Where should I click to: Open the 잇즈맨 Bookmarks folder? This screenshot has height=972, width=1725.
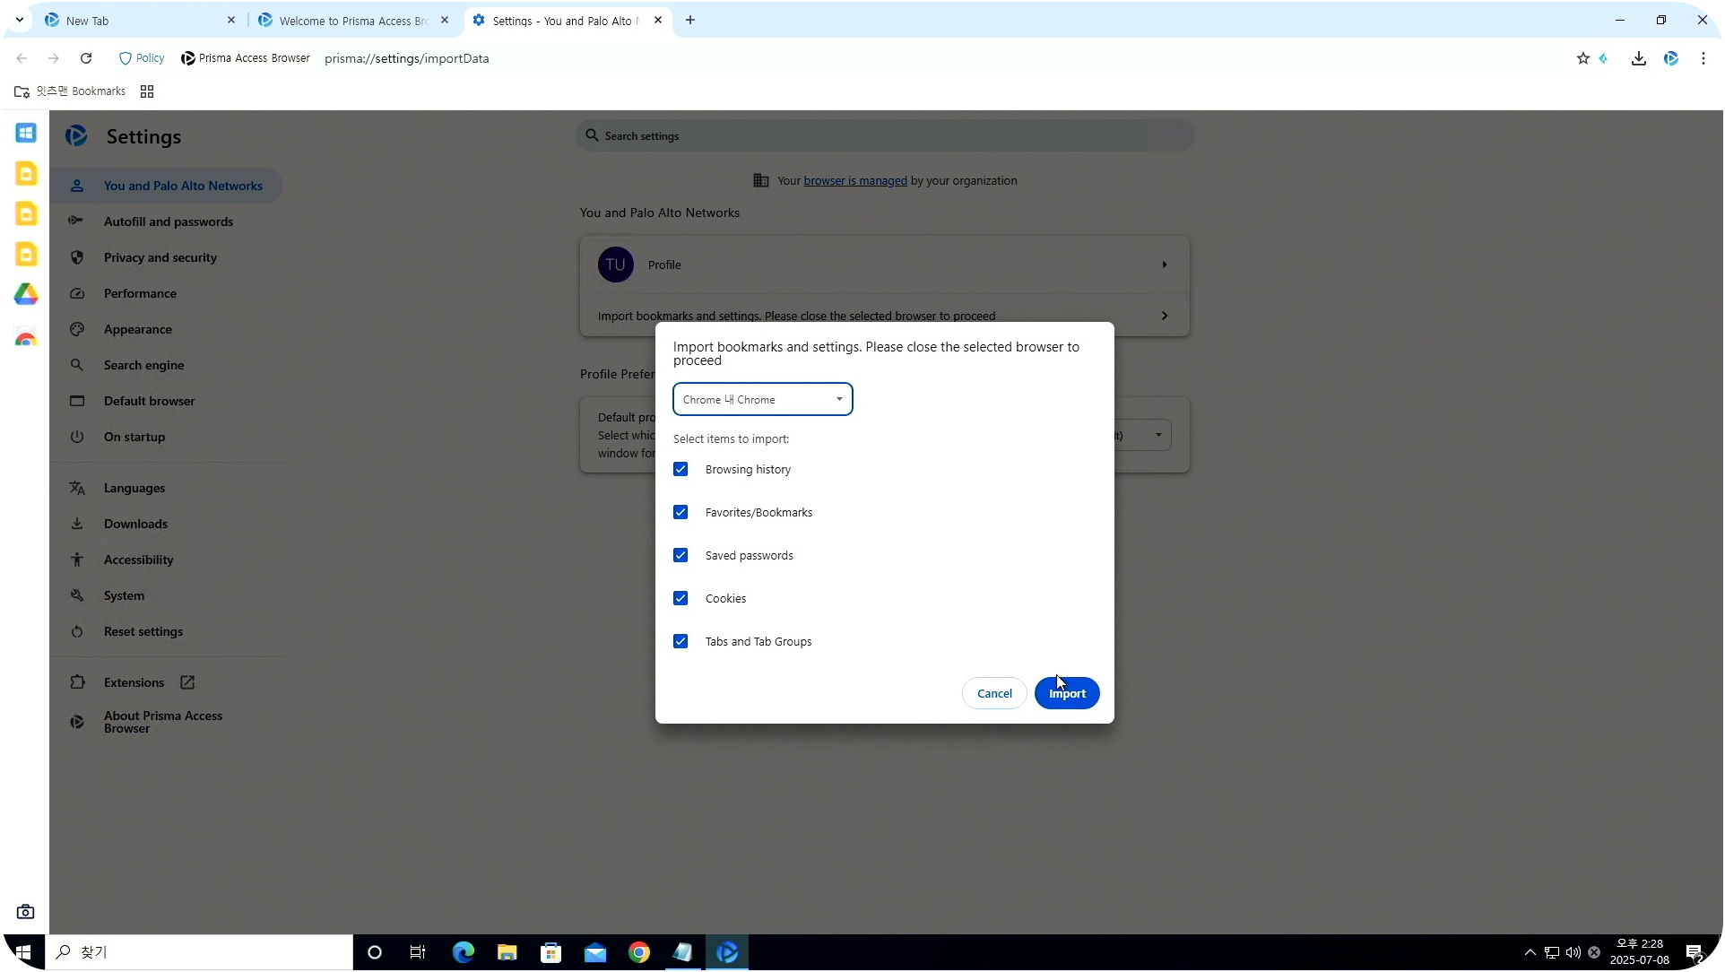point(70,91)
